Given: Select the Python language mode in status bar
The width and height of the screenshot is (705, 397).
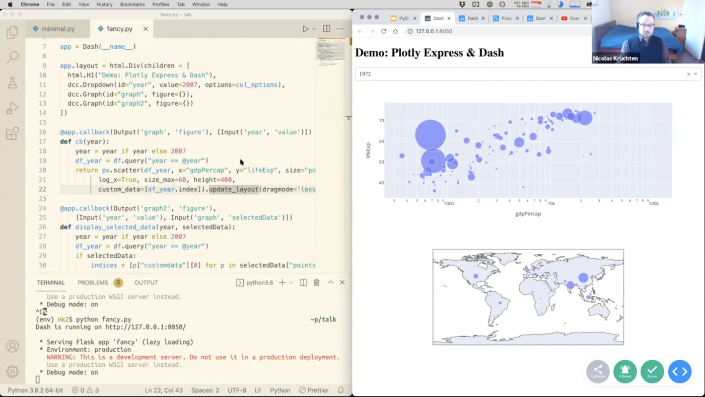Looking at the screenshot, I should pos(280,390).
